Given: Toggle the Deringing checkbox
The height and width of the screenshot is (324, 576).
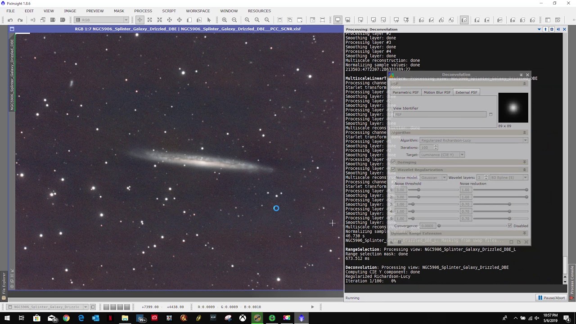Looking at the screenshot, I should pyautogui.click(x=393, y=162).
